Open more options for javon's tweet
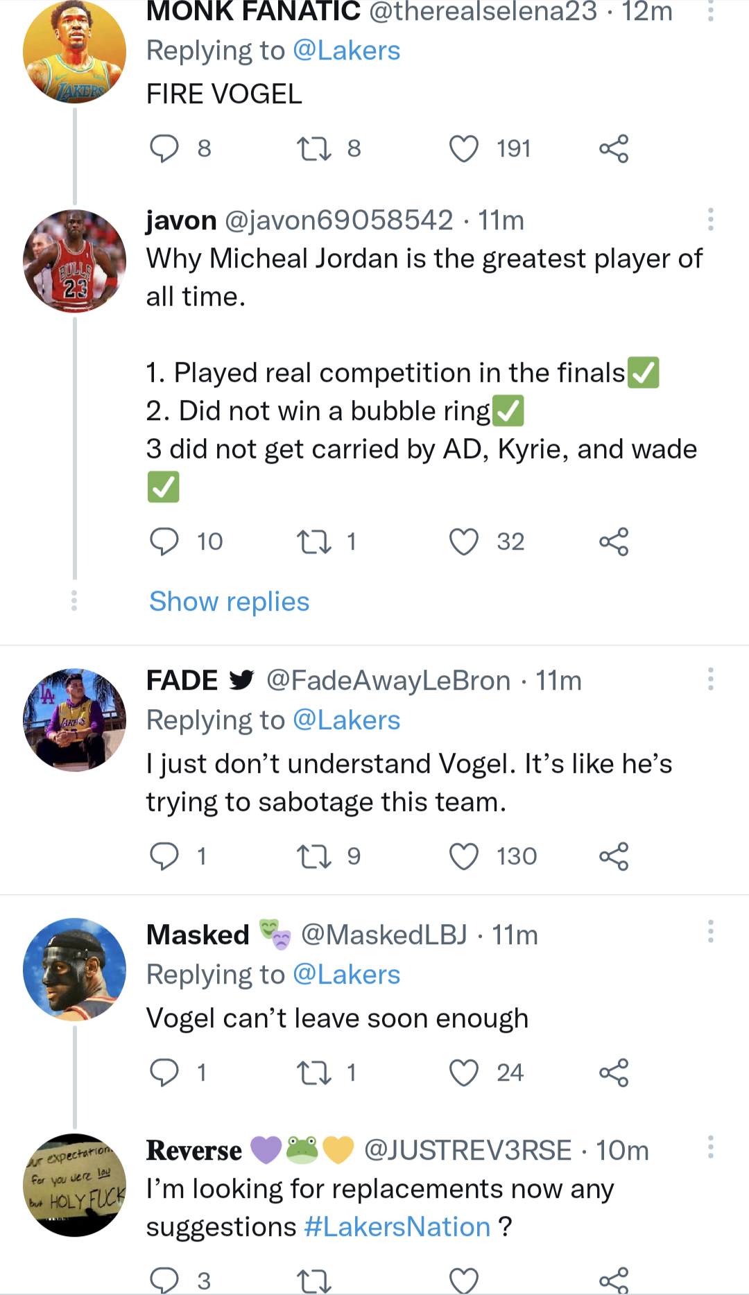Screen dimensions: 749x1295 tap(710, 220)
